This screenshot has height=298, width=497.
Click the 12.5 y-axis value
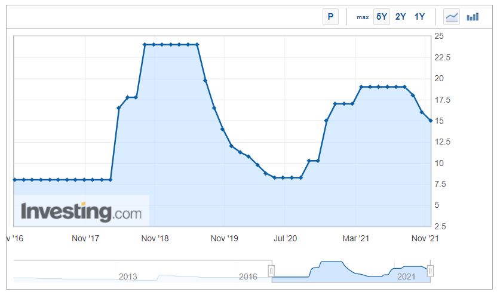(442, 142)
